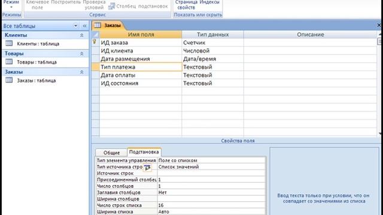Click the Список значений property value

[211, 167]
